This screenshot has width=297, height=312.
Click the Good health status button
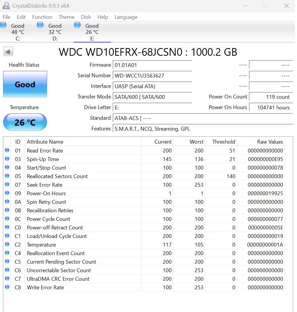[x=25, y=84]
